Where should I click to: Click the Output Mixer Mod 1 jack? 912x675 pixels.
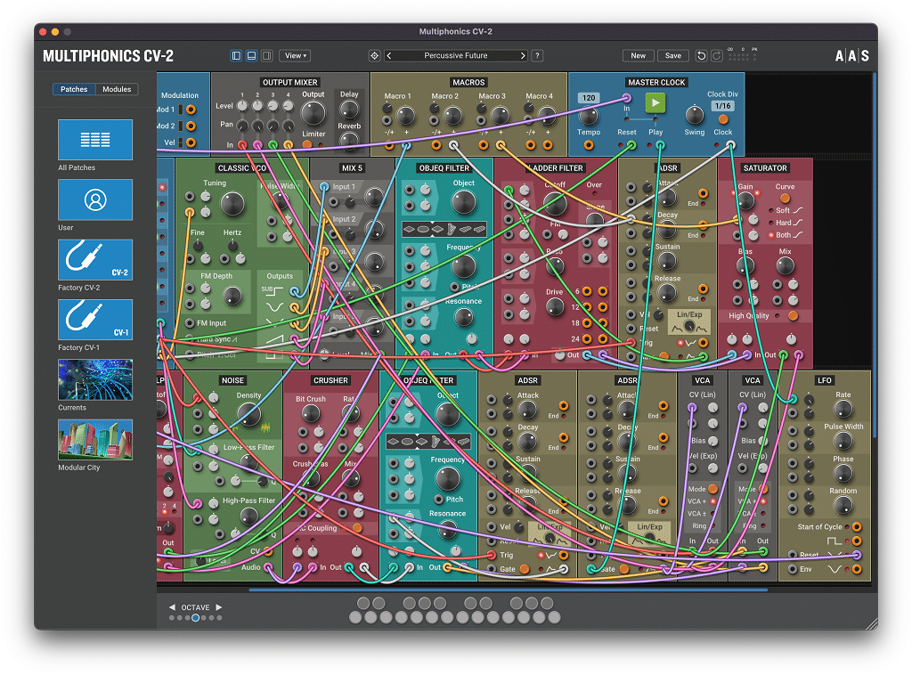pyautogui.click(x=191, y=110)
